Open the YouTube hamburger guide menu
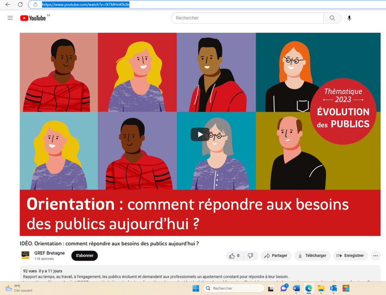The width and height of the screenshot is (386, 295). [10, 18]
